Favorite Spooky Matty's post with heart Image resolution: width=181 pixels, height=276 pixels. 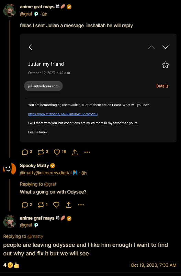click(x=56, y=205)
